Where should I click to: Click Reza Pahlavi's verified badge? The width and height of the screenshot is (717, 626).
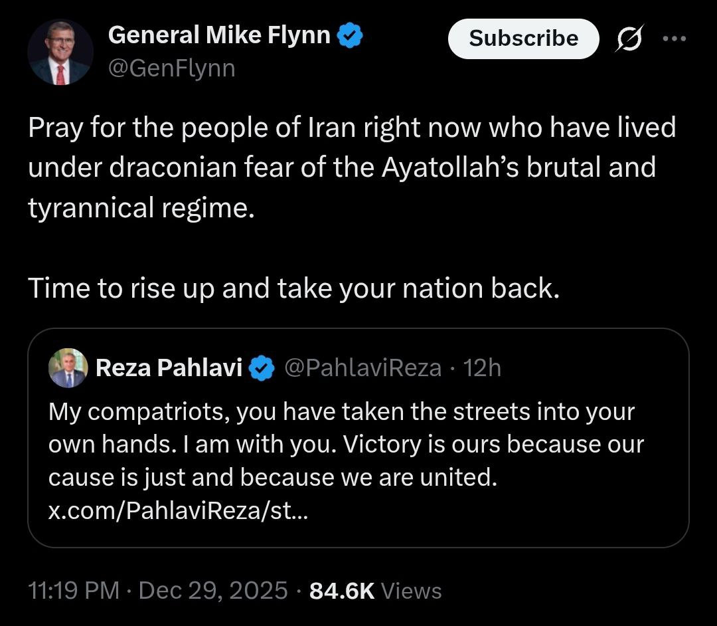coord(262,368)
